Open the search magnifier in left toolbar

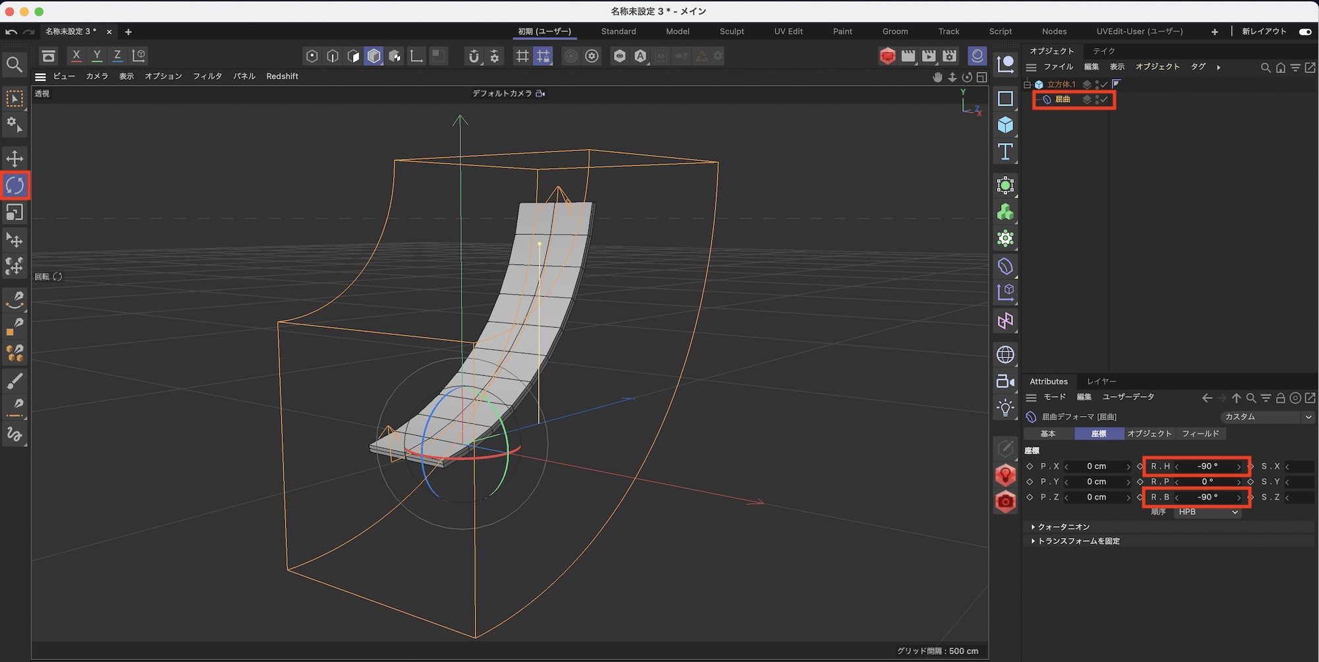[x=15, y=65]
